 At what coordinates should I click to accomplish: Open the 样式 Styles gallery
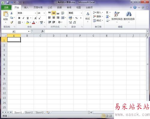[x=88, y=17]
